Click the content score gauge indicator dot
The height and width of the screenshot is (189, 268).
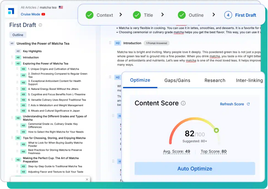click(x=216, y=130)
